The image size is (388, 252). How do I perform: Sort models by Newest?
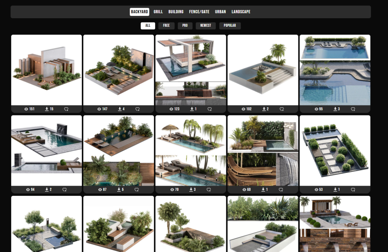point(206,26)
